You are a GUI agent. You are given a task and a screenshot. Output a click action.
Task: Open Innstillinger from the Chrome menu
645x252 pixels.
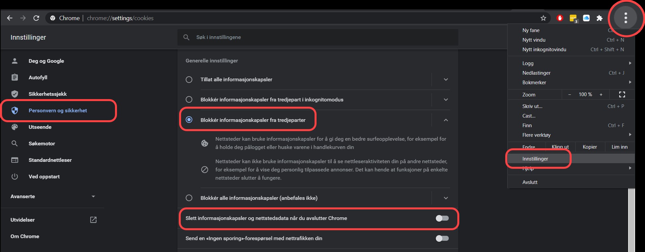(535, 159)
